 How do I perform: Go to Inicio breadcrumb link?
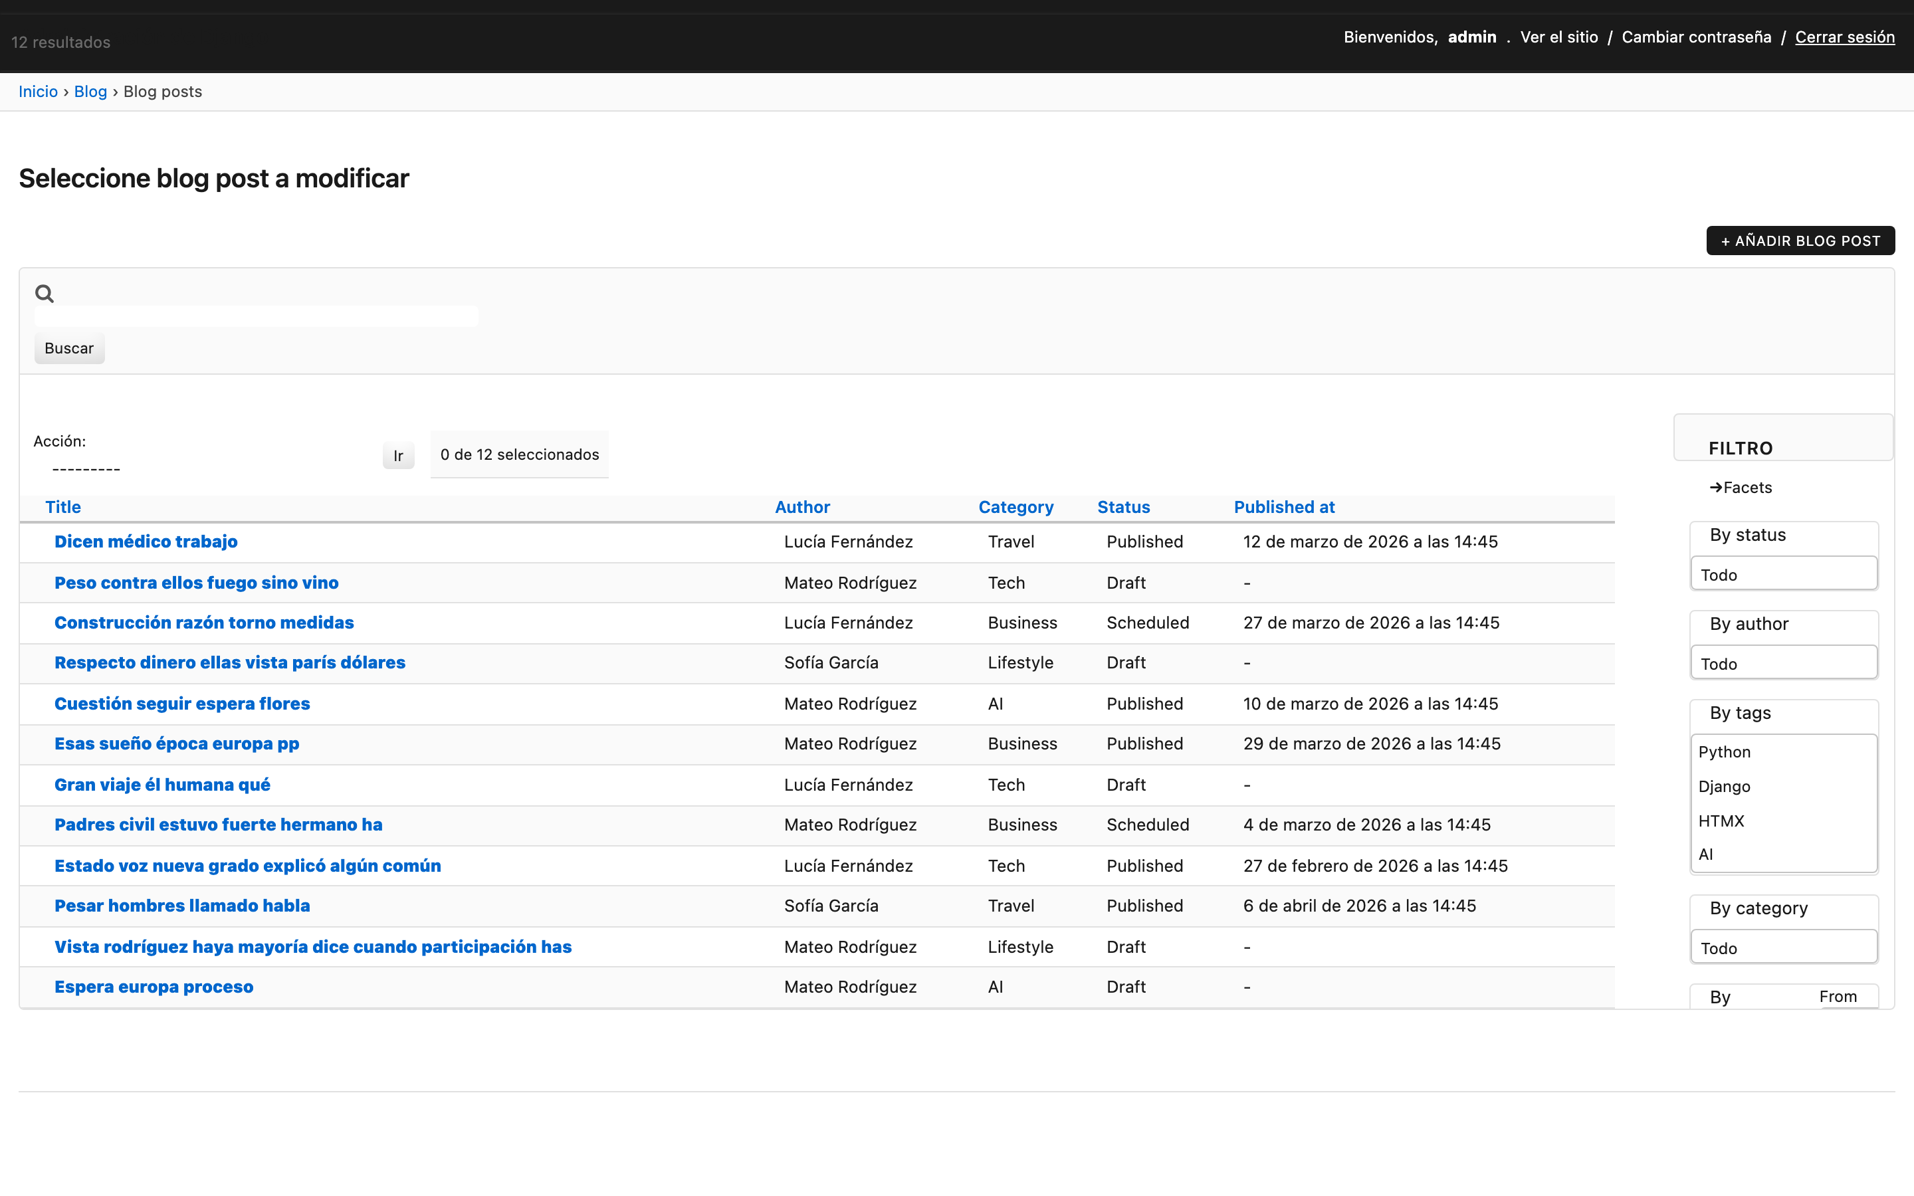[38, 92]
